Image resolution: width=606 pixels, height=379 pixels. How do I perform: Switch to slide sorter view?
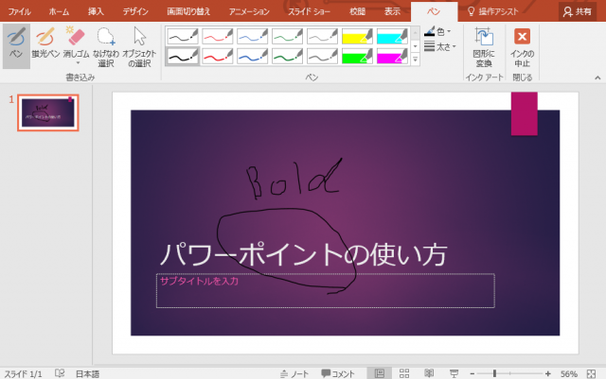coord(404,373)
